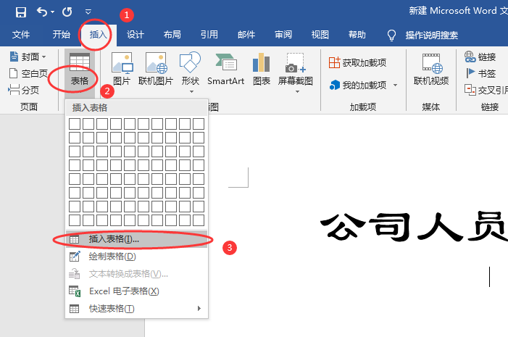Open Customize Quick Access Toolbar arrow
Image resolution: width=508 pixels, height=337 pixels.
[x=88, y=12]
